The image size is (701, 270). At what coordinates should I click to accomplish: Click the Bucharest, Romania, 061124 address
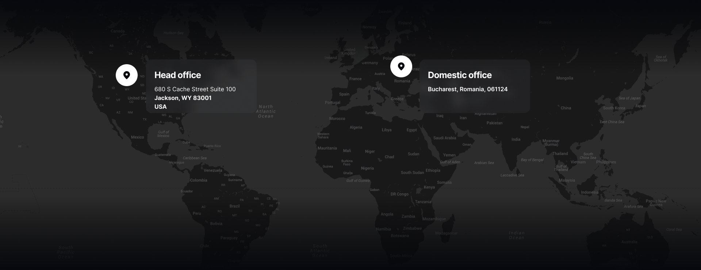coord(467,89)
